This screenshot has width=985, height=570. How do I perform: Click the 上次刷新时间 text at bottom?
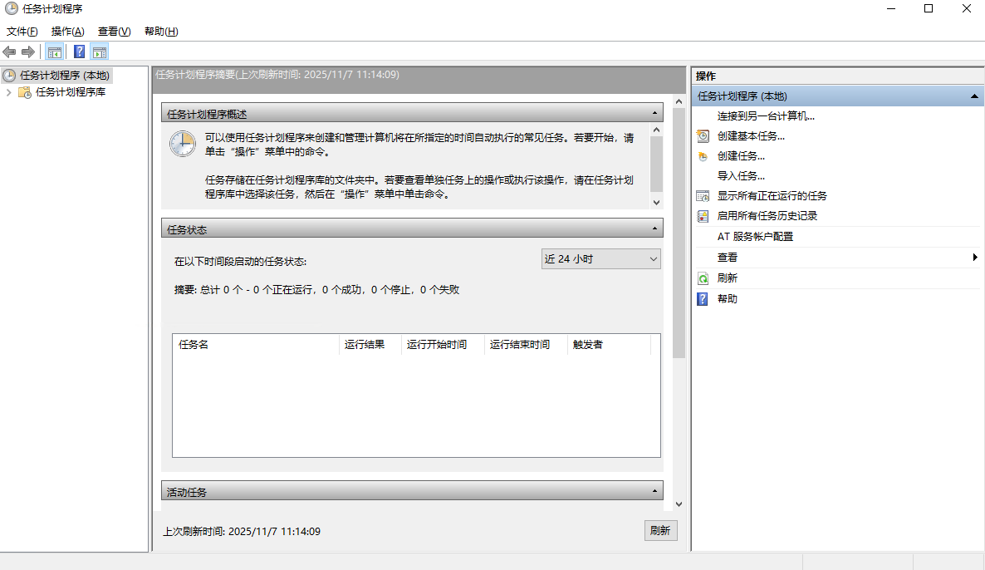point(242,532)
